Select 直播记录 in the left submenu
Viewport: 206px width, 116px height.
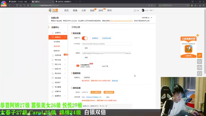tap(57, 51)
